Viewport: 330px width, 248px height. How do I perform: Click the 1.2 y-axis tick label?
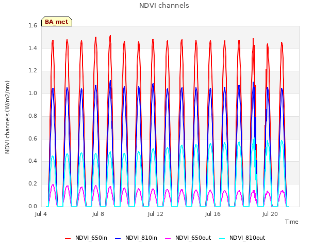pyautogui.click(x=32, y=71)
